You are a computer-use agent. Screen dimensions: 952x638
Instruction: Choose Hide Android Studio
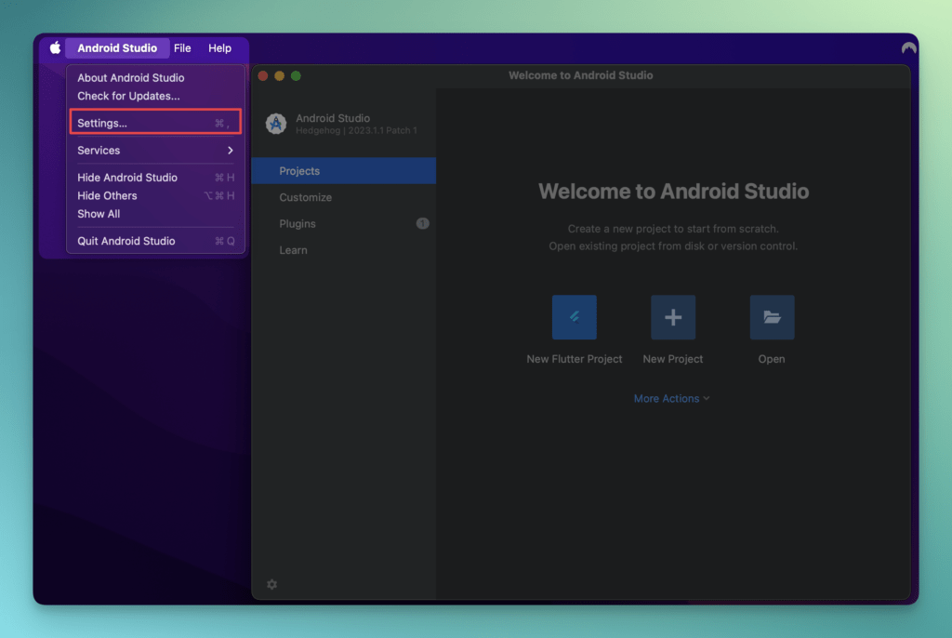point(155,178)
